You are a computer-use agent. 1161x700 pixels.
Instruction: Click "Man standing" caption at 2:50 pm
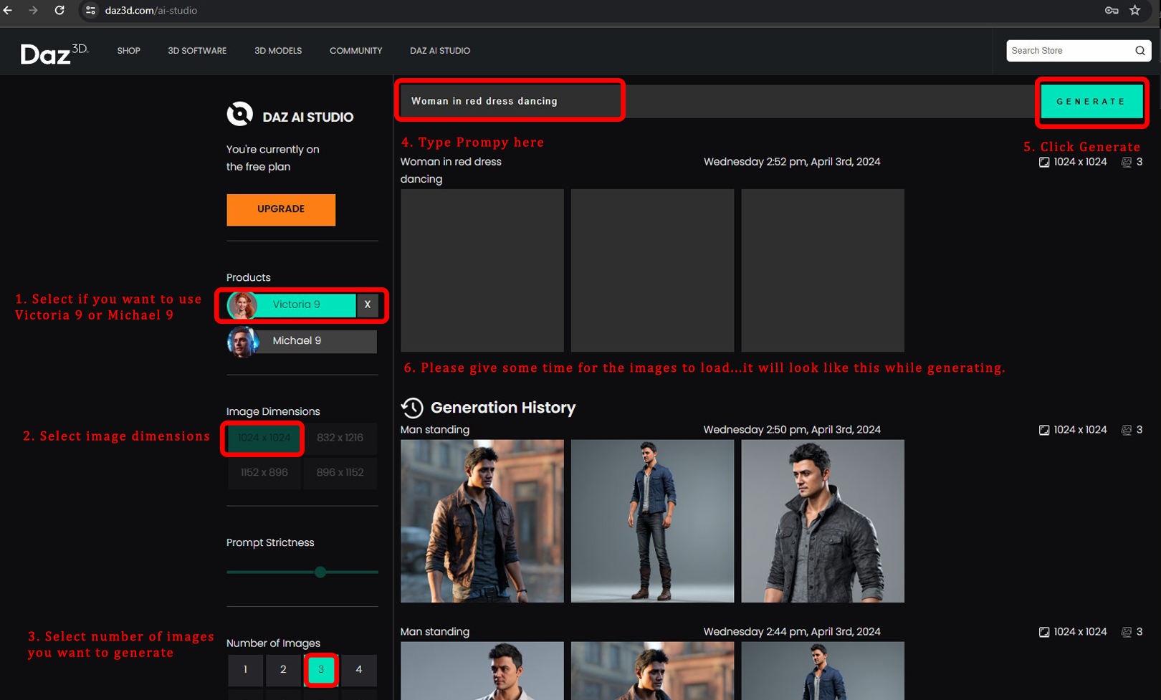(x=435, y=430)
